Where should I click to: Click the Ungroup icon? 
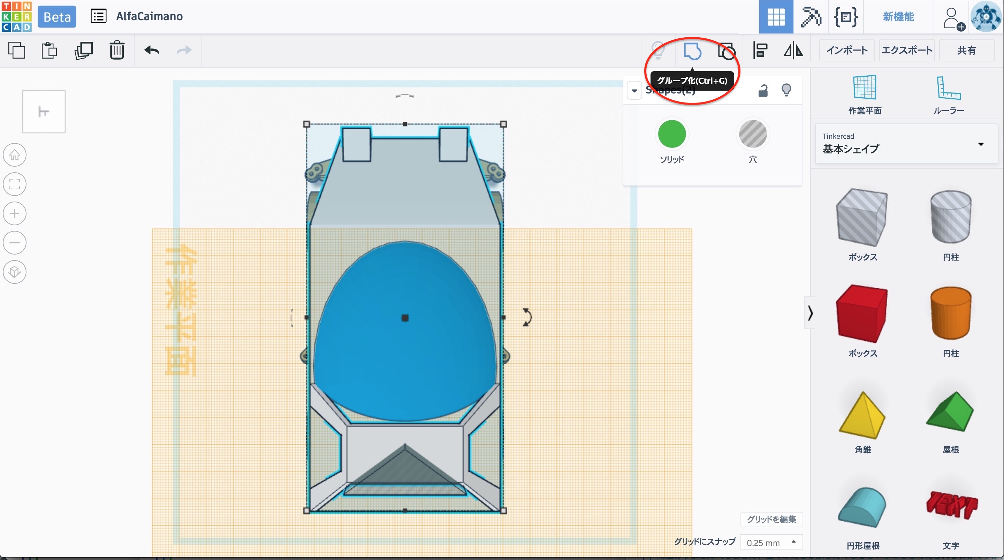[726, 51]
